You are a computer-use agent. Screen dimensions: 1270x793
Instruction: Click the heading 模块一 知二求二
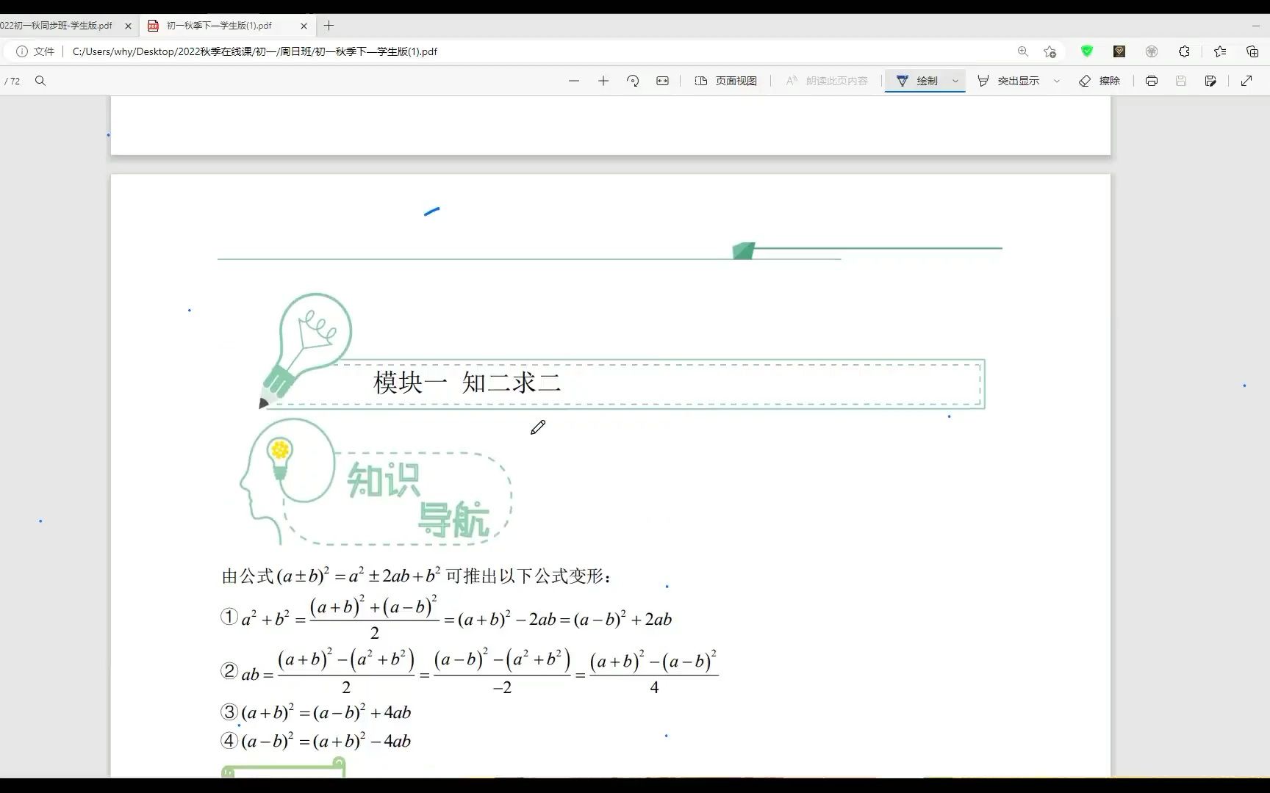tap(467, 383)
